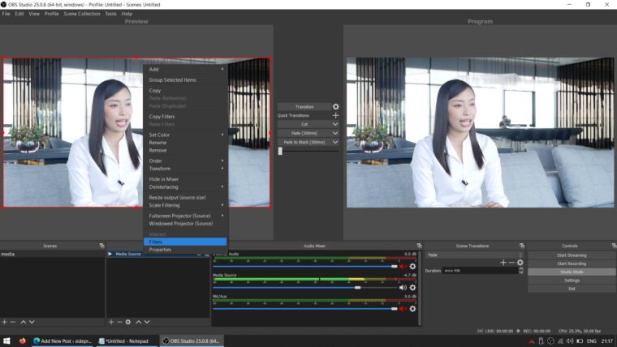Unmute Desktop Audio speaker icon
This screenshot has width=617, height=347.
coord(403,266)
